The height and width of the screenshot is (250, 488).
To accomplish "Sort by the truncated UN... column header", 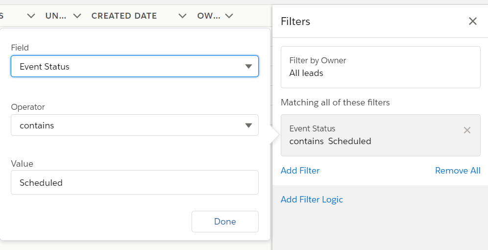I will [56, 16].
